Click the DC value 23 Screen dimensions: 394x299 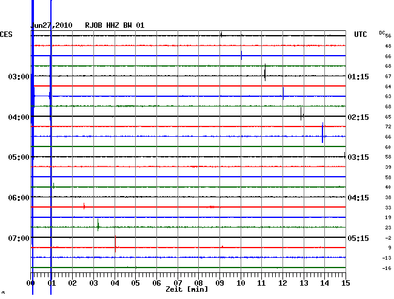point(388,228)
